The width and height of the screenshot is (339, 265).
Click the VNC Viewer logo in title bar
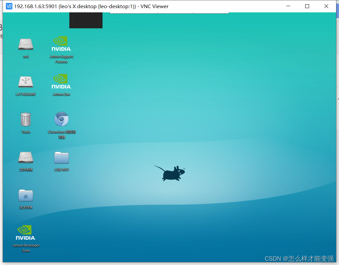(9, 6)
